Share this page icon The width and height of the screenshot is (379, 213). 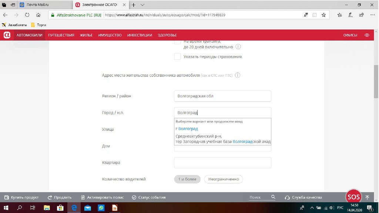click(x=361, y=15)
